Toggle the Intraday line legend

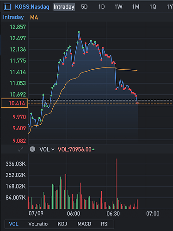pyautogui.click(x=13, y=17)
